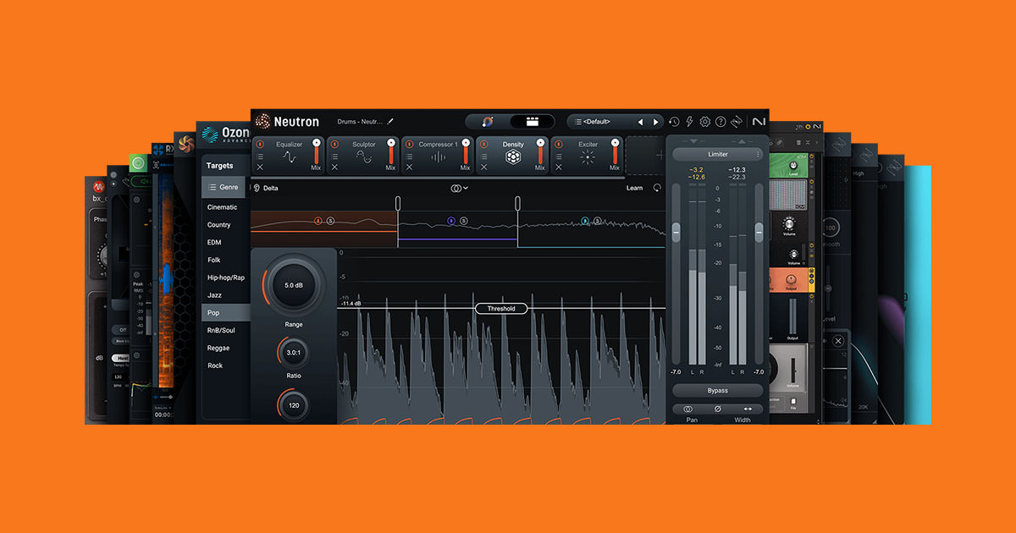Select Hip-hop/Rap genre target
Image resolution: width=1016 pixels, height=533 pixels.
click(225, 277)
